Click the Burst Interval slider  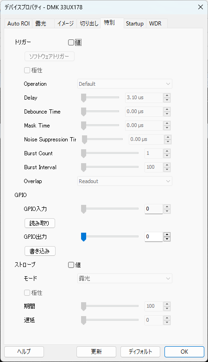pos(110,167)
